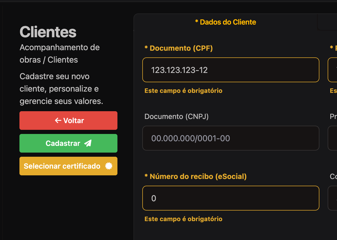This screenshot has width=337, height=240.
Task: Click the left arrow icon on Voltar
Action: 58,121
